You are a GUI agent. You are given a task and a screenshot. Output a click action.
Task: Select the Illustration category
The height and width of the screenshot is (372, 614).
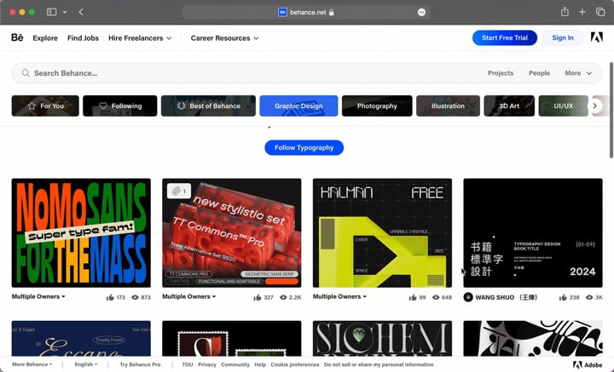tap(448, 106)
